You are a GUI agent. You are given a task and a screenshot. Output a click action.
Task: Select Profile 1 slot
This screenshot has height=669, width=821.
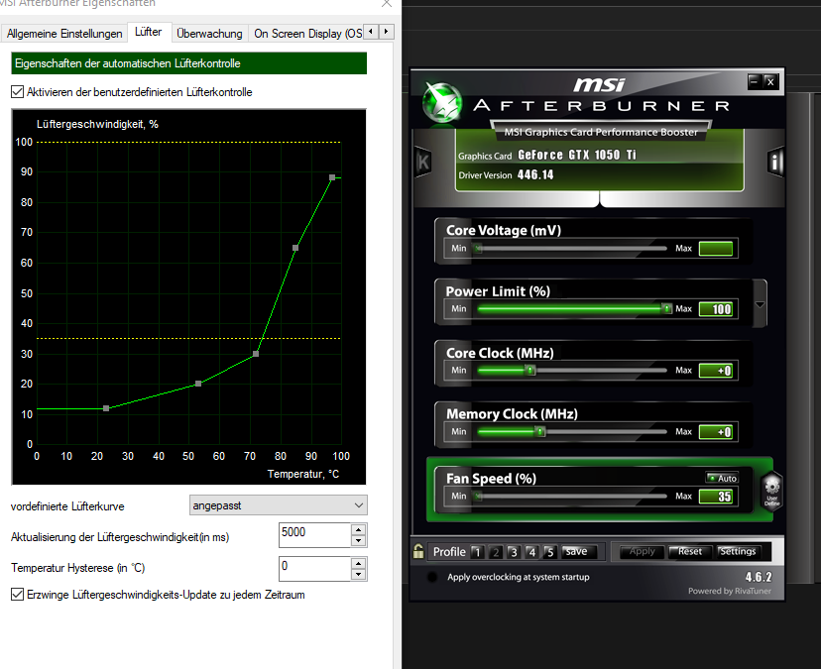tap(477, 552)
